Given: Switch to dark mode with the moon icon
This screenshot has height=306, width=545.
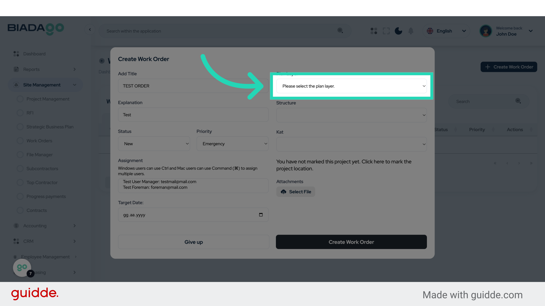Looking at the screenshot, I should click(399, 31).
